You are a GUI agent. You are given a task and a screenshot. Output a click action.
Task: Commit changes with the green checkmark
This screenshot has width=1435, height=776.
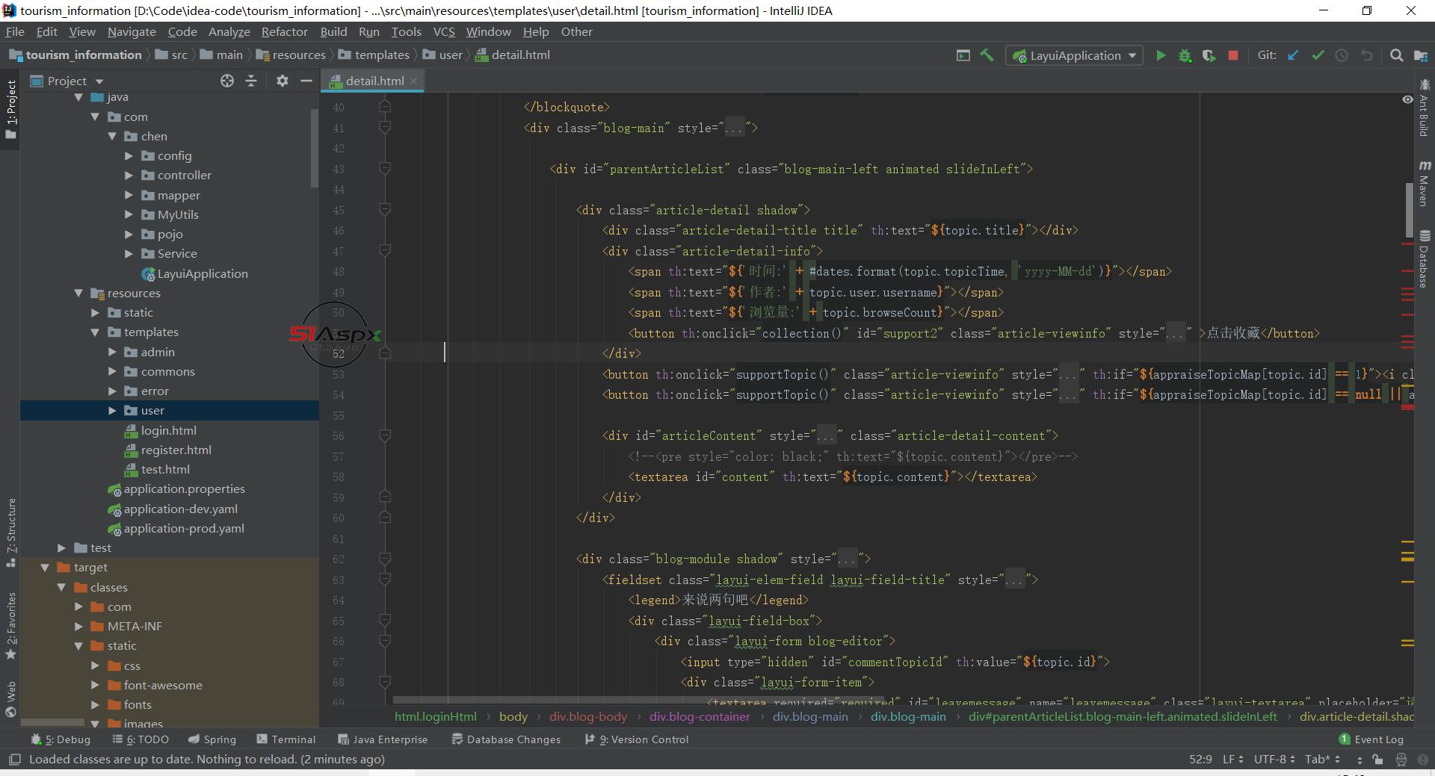tap(1318, 55)
